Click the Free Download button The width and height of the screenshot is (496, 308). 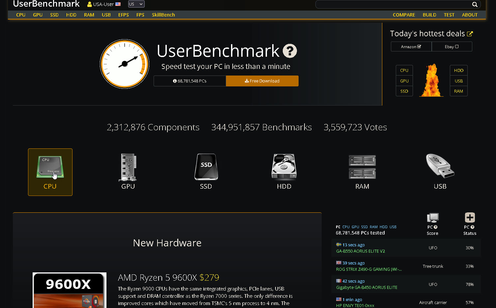[x=262, y=81]
